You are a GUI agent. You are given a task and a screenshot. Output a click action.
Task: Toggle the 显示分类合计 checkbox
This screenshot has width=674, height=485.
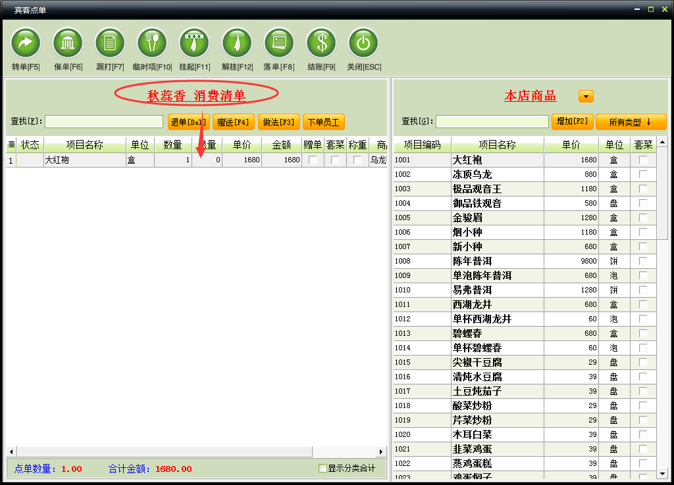[x=323, y=469]
